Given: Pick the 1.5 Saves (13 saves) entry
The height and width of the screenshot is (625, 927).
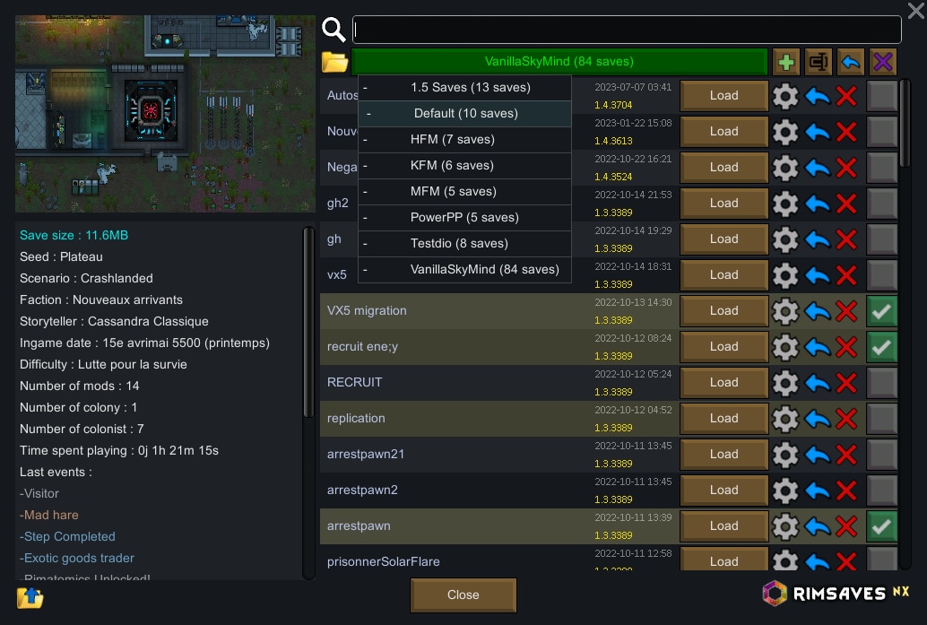Looking at the screenshot, I should click(x=464, y=88).
